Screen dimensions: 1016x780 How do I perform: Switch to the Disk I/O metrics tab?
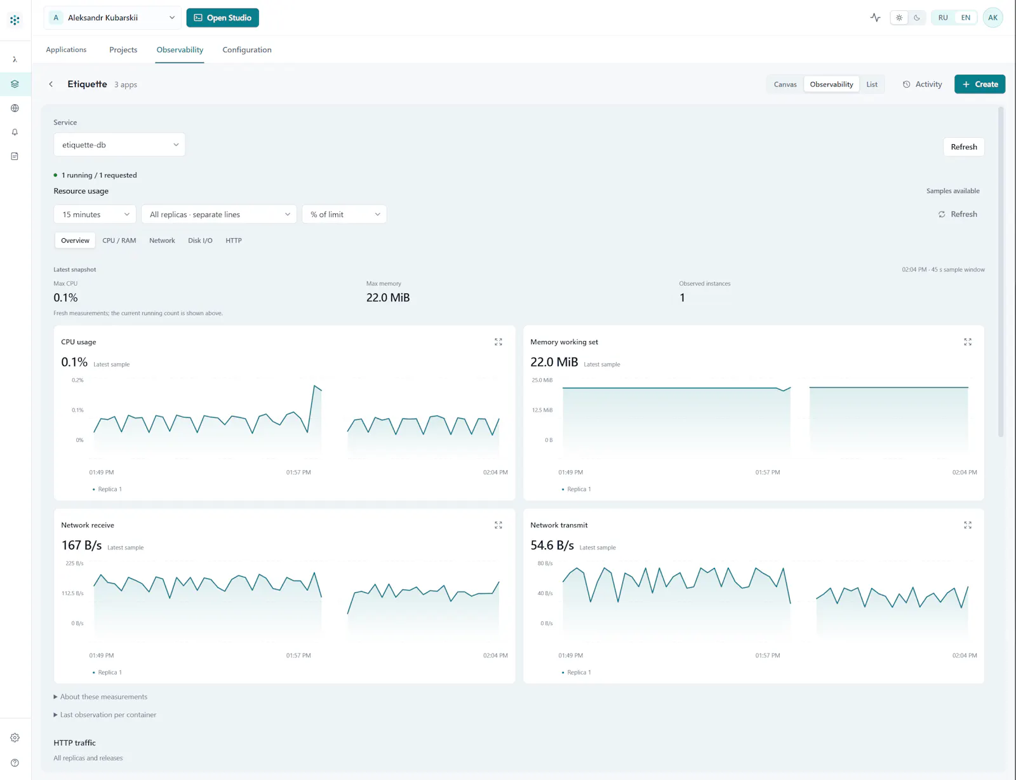200,241
